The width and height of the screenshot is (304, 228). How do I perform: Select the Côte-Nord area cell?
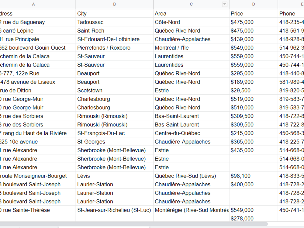click(x=191, y=22)
